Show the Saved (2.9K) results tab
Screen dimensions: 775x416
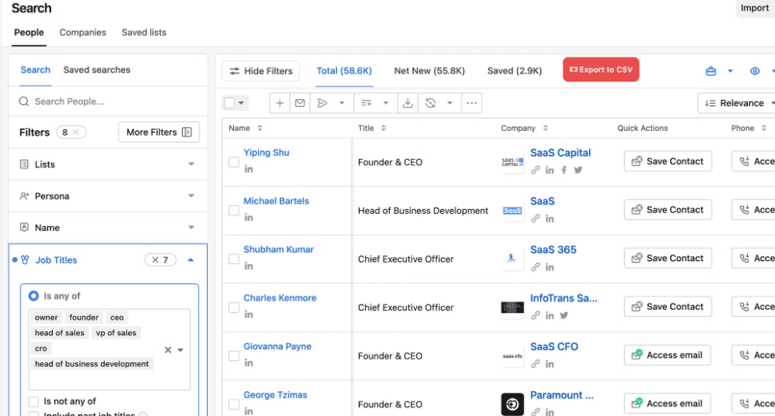pos(515,70)
